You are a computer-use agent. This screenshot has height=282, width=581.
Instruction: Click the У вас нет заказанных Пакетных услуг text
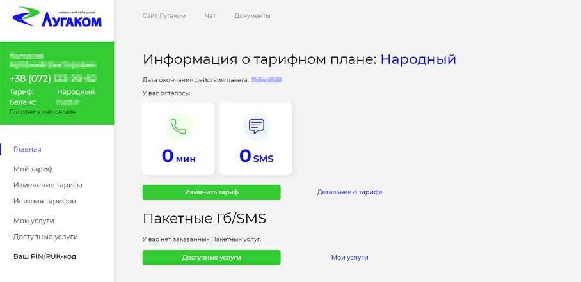tap(202, 239)
